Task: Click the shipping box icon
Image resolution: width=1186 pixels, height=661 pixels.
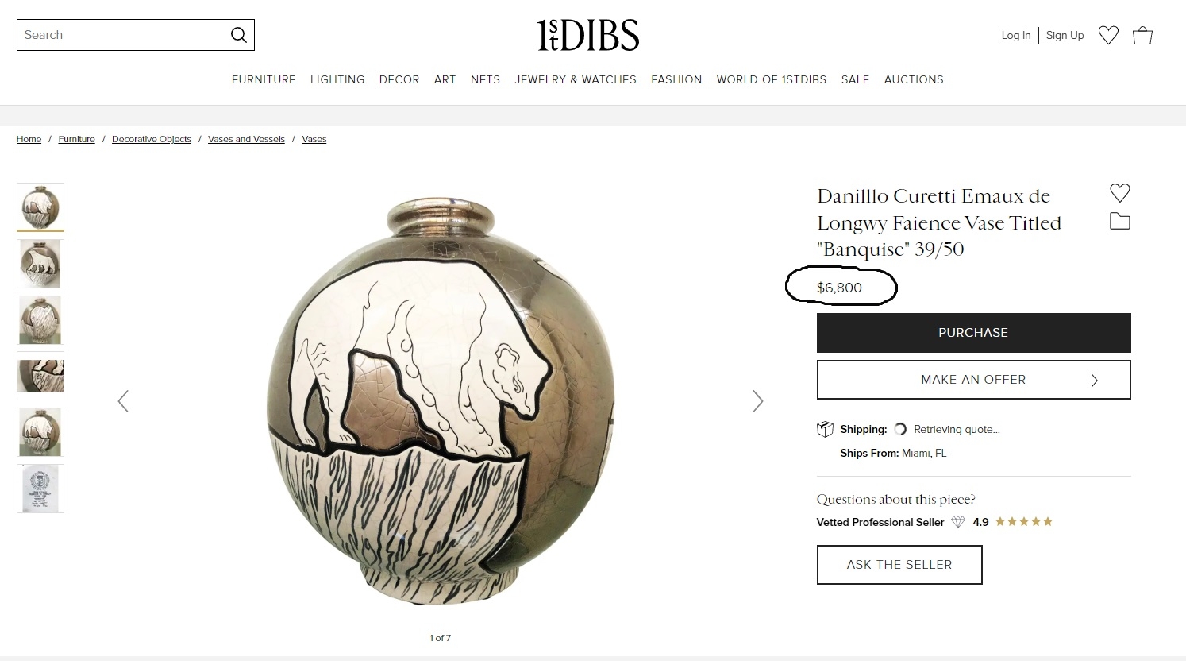Action: pos(825,429)
